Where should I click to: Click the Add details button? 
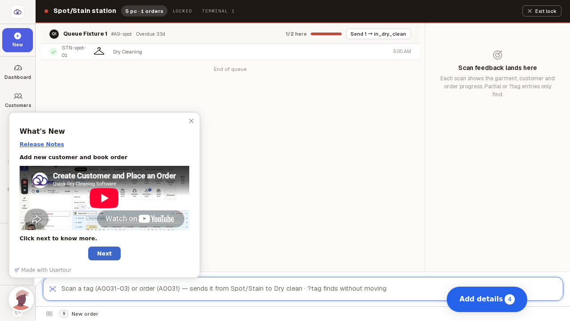(487, 299)
